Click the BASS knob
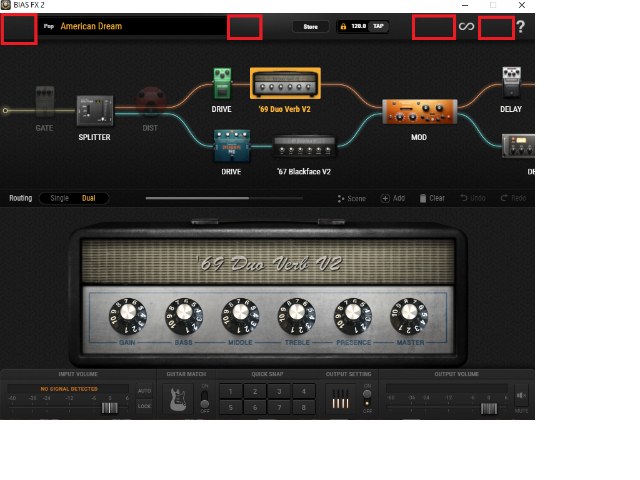The image size is (640, 480). pyautogui.click(x=184, y=316)
